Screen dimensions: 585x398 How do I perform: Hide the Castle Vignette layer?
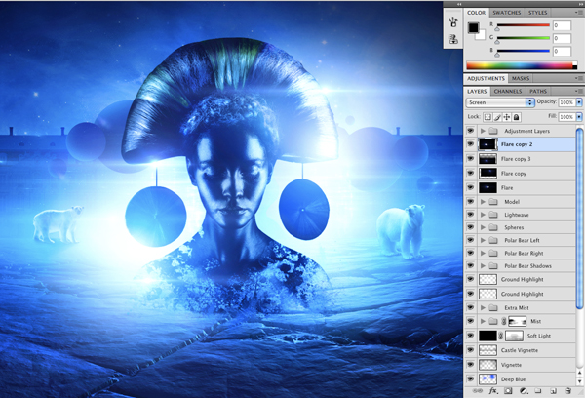click(x=470, y=350)
